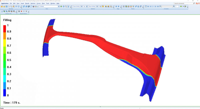
Task: Click the slider minus button in Animation toolbar
Action: pos(160,6)
